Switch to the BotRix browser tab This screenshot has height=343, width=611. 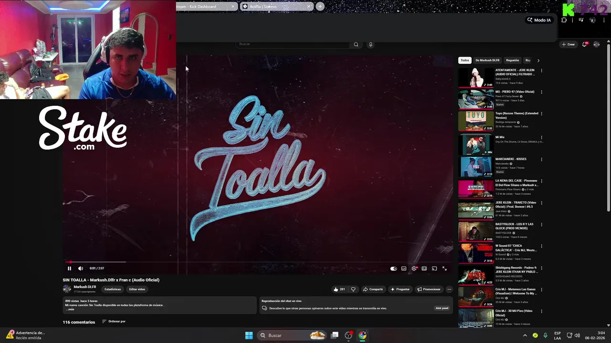[x=277, y=7]
